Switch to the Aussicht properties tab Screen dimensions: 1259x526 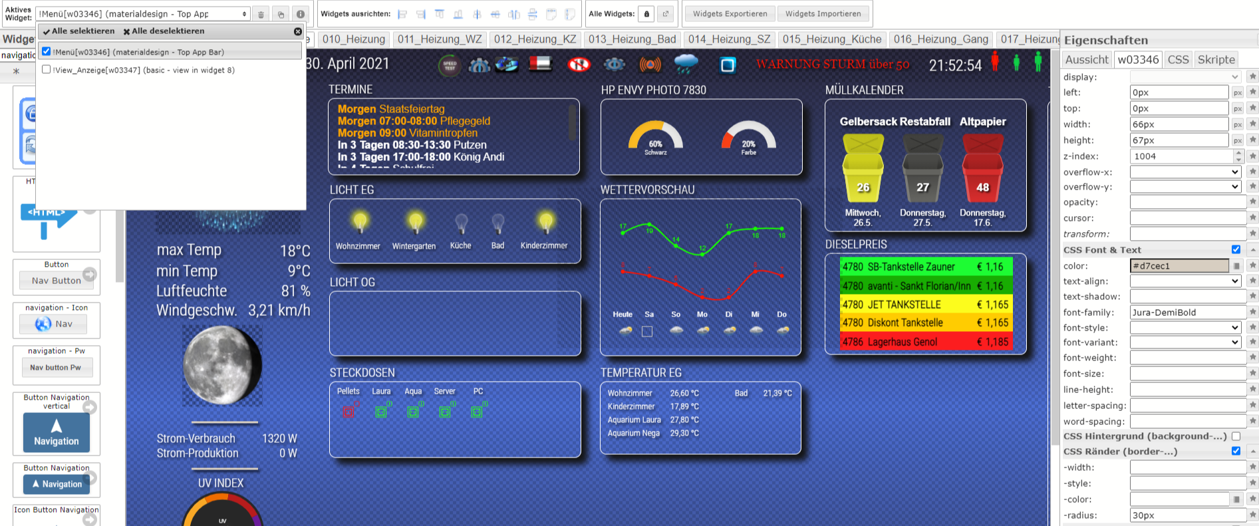1087,59
